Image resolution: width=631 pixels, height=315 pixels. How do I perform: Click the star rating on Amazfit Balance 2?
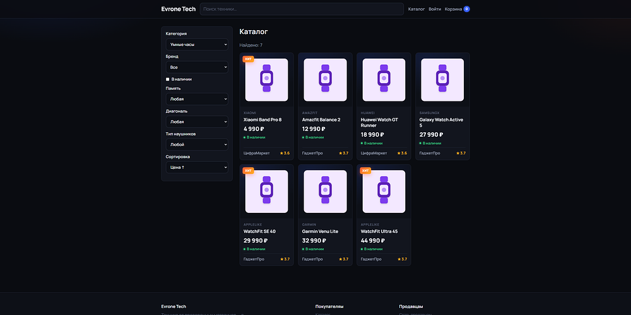coord(344,153)
